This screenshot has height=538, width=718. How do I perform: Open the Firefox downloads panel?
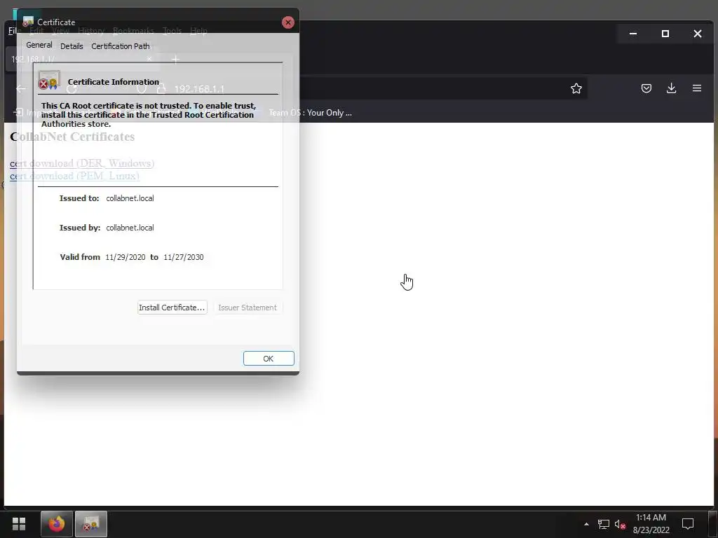point(671,88)
